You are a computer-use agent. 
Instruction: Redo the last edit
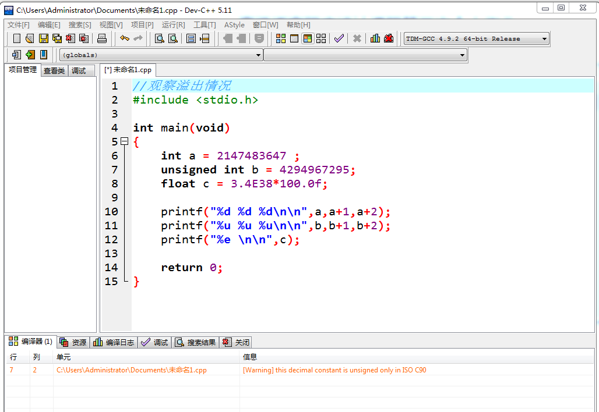click(x=138, y=38)
